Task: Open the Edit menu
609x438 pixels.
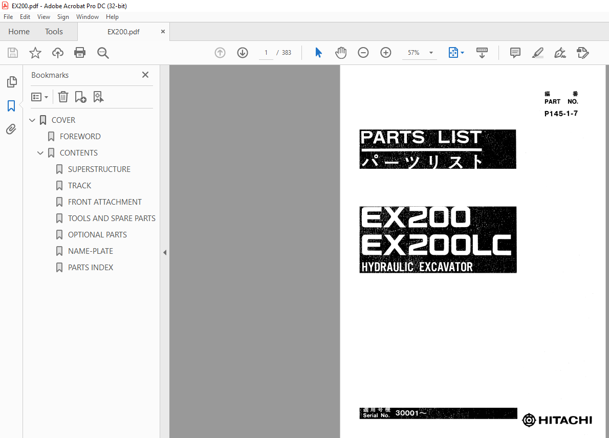Action: coord(25,17)
